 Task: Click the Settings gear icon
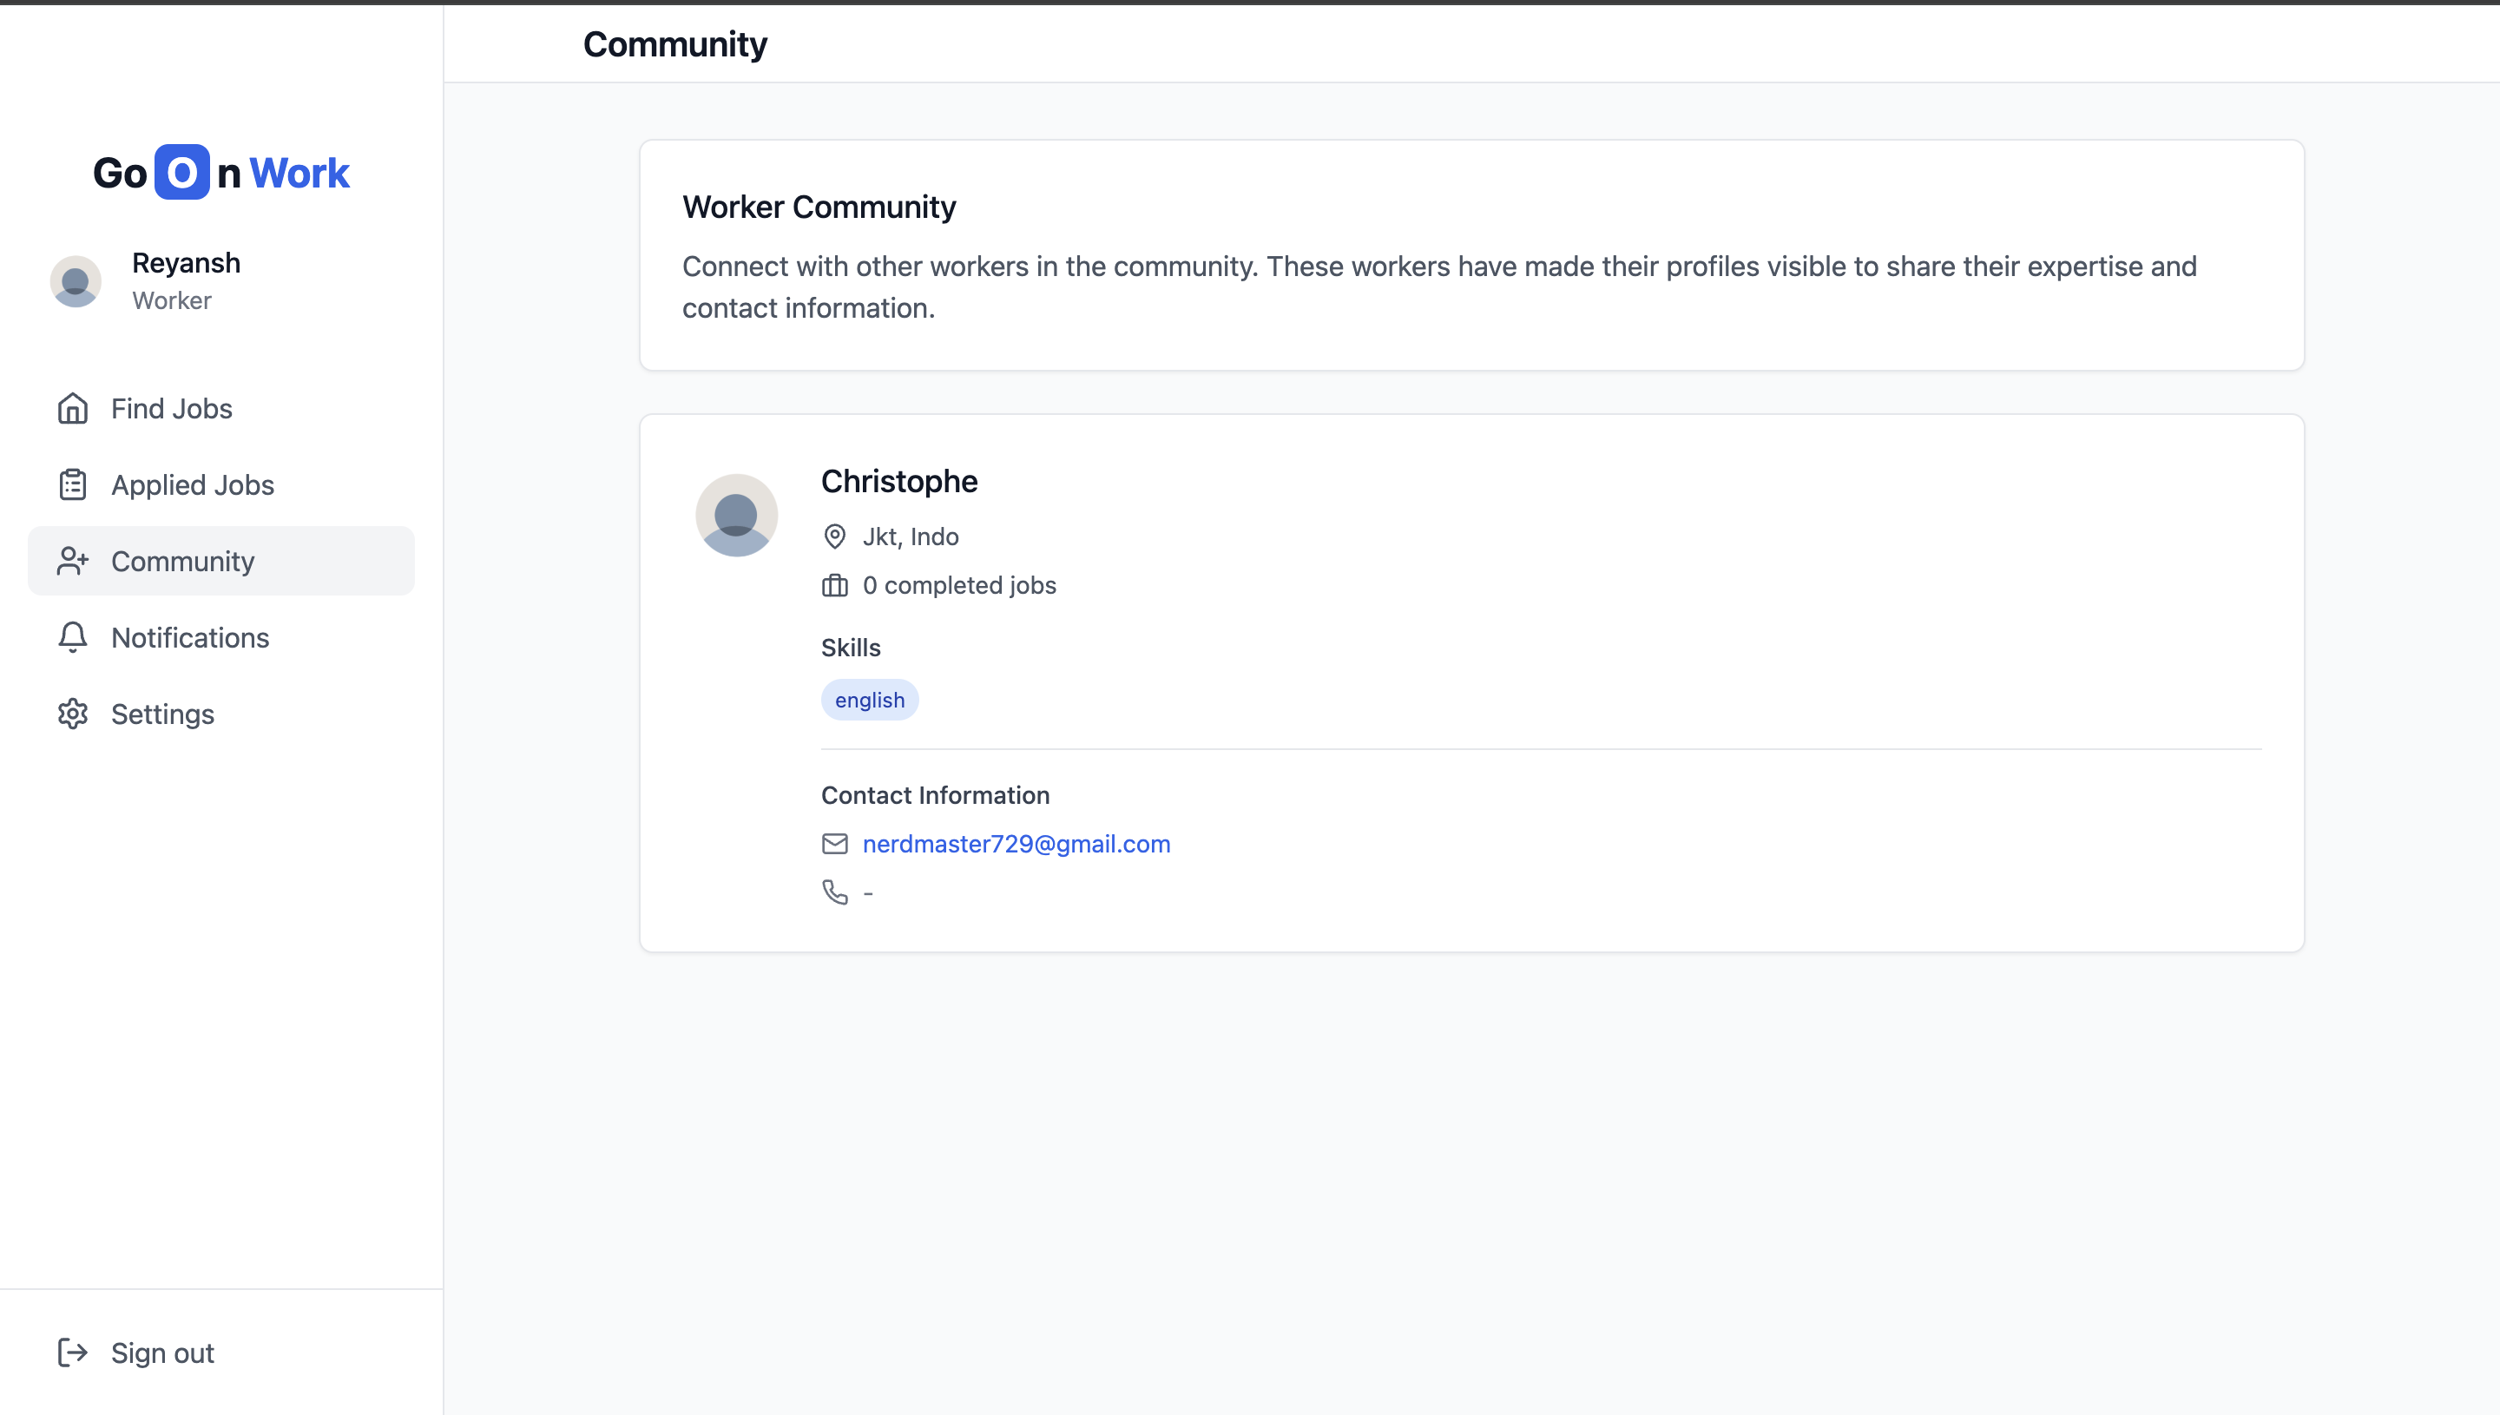click(73, 714)
